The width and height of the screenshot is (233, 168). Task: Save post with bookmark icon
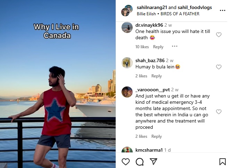tap(223, 162)
